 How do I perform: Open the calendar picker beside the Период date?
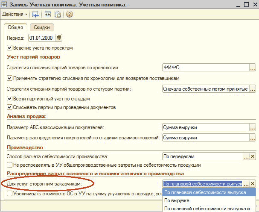pos(59,38)
